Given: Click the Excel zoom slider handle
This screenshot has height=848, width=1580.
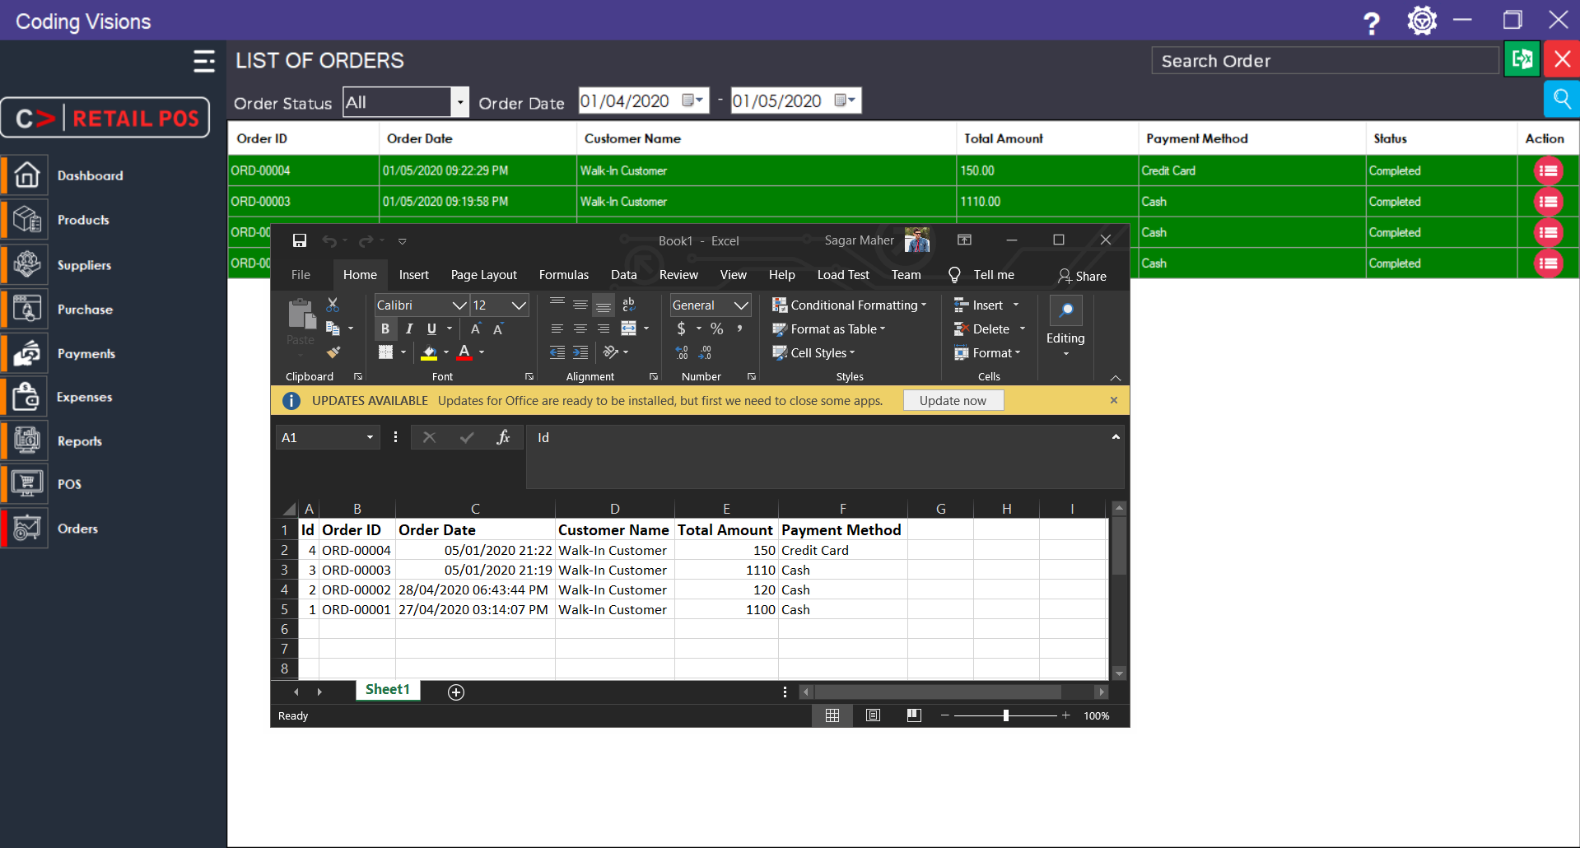Looking at the screenshot, I should tap(1006, 715).
